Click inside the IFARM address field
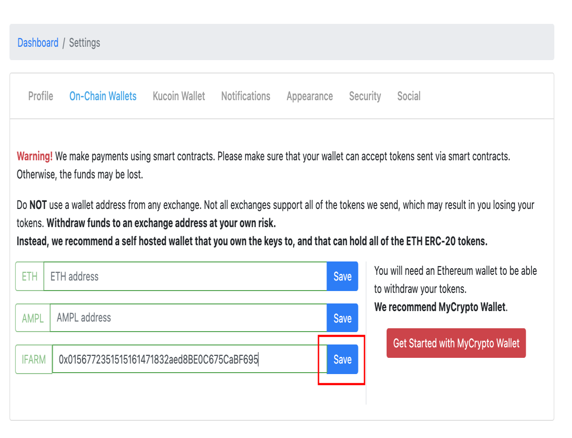572x438 pixels. pyautogui.click(x=190, y=359)
